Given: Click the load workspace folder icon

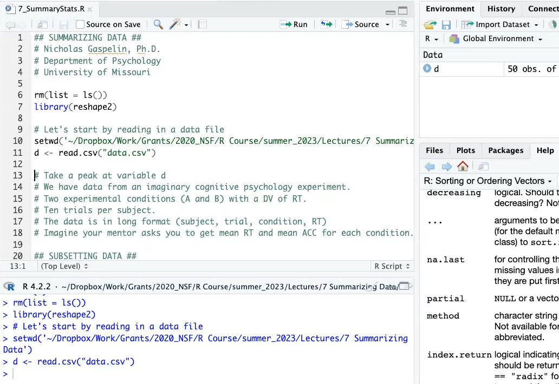Looking at the screenshot, I should pyautogui.click(x=430, y=25).
